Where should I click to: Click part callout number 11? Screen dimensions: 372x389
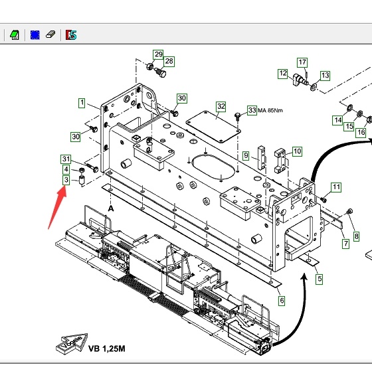(336, 187)
